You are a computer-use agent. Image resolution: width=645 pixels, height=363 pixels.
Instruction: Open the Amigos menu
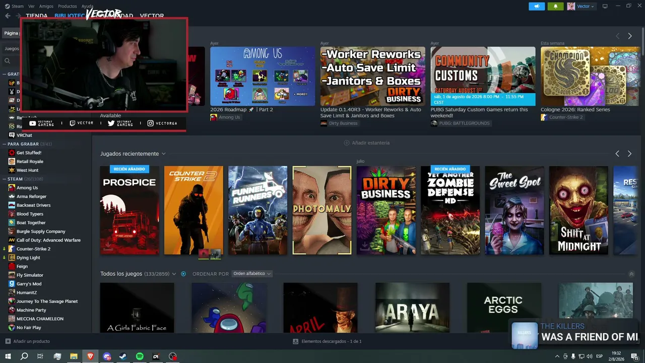pos(46,6)
